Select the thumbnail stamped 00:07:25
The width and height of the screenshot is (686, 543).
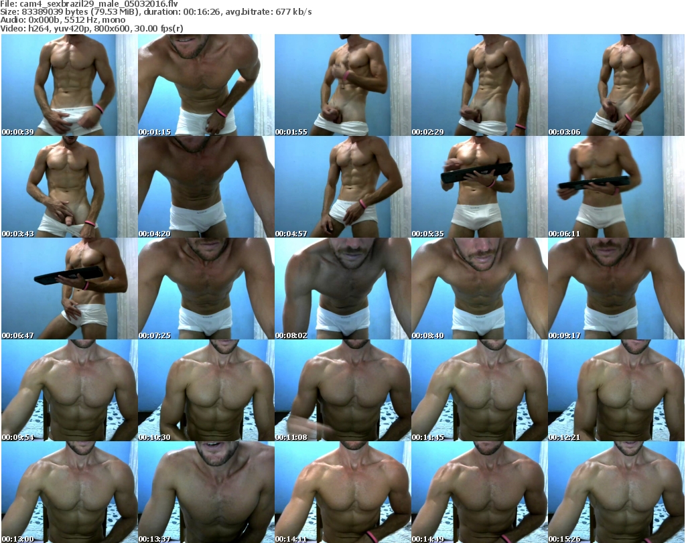click(x=206, y=289)
